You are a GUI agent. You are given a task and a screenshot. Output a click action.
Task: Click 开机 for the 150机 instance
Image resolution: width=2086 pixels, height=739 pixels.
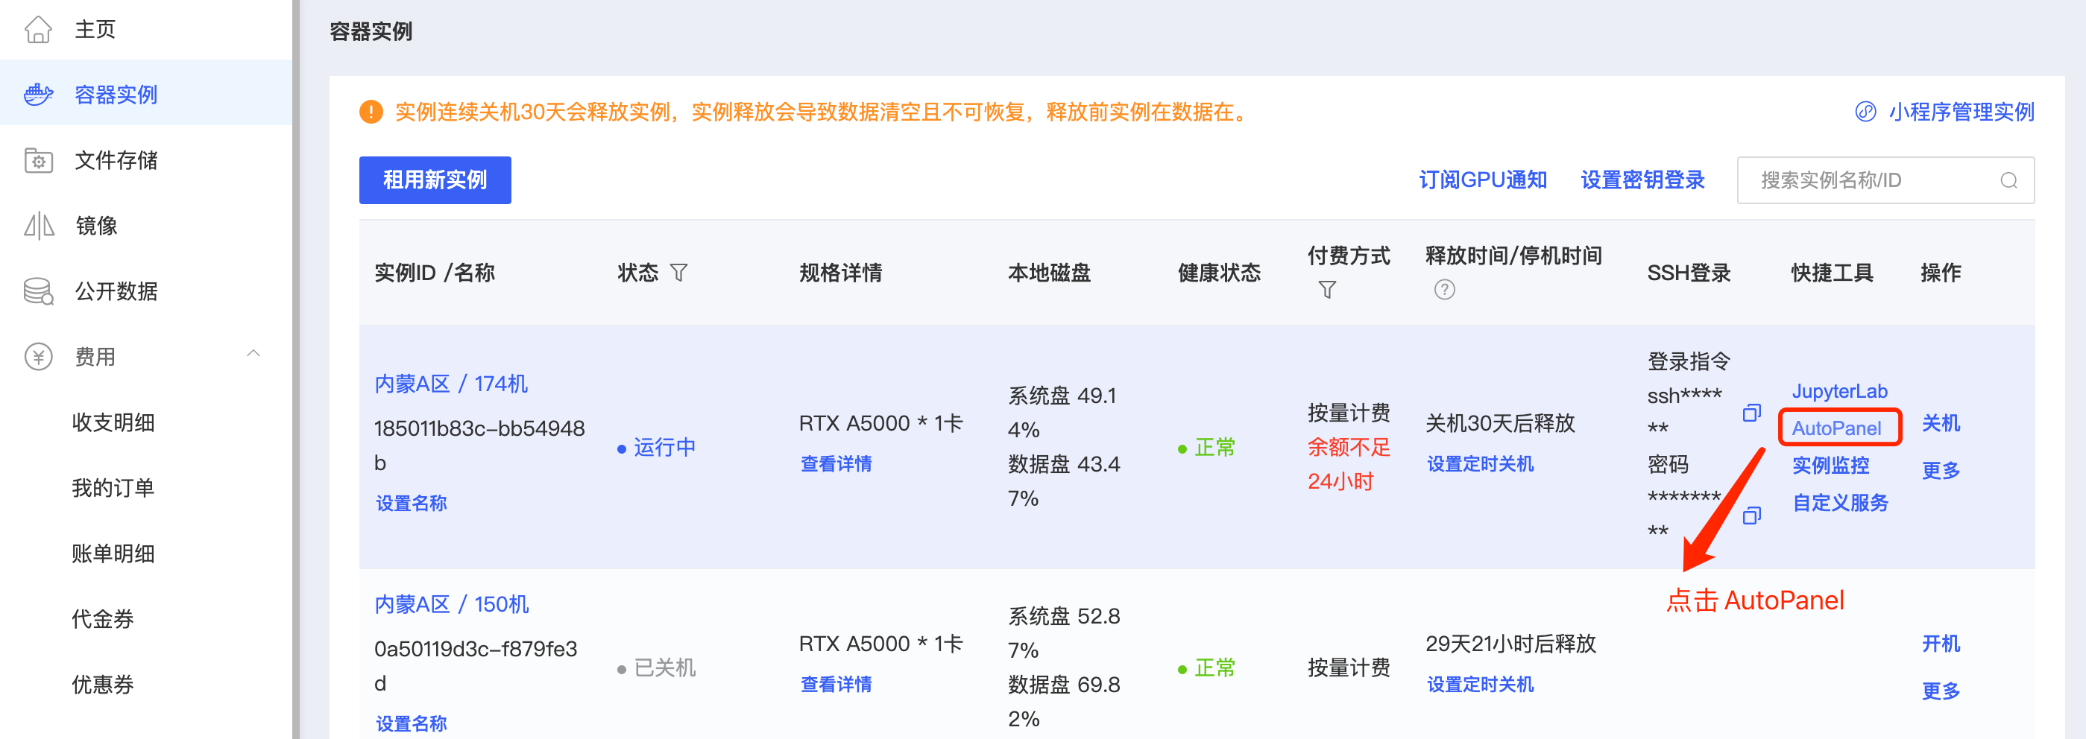[x=1940, y=644]
